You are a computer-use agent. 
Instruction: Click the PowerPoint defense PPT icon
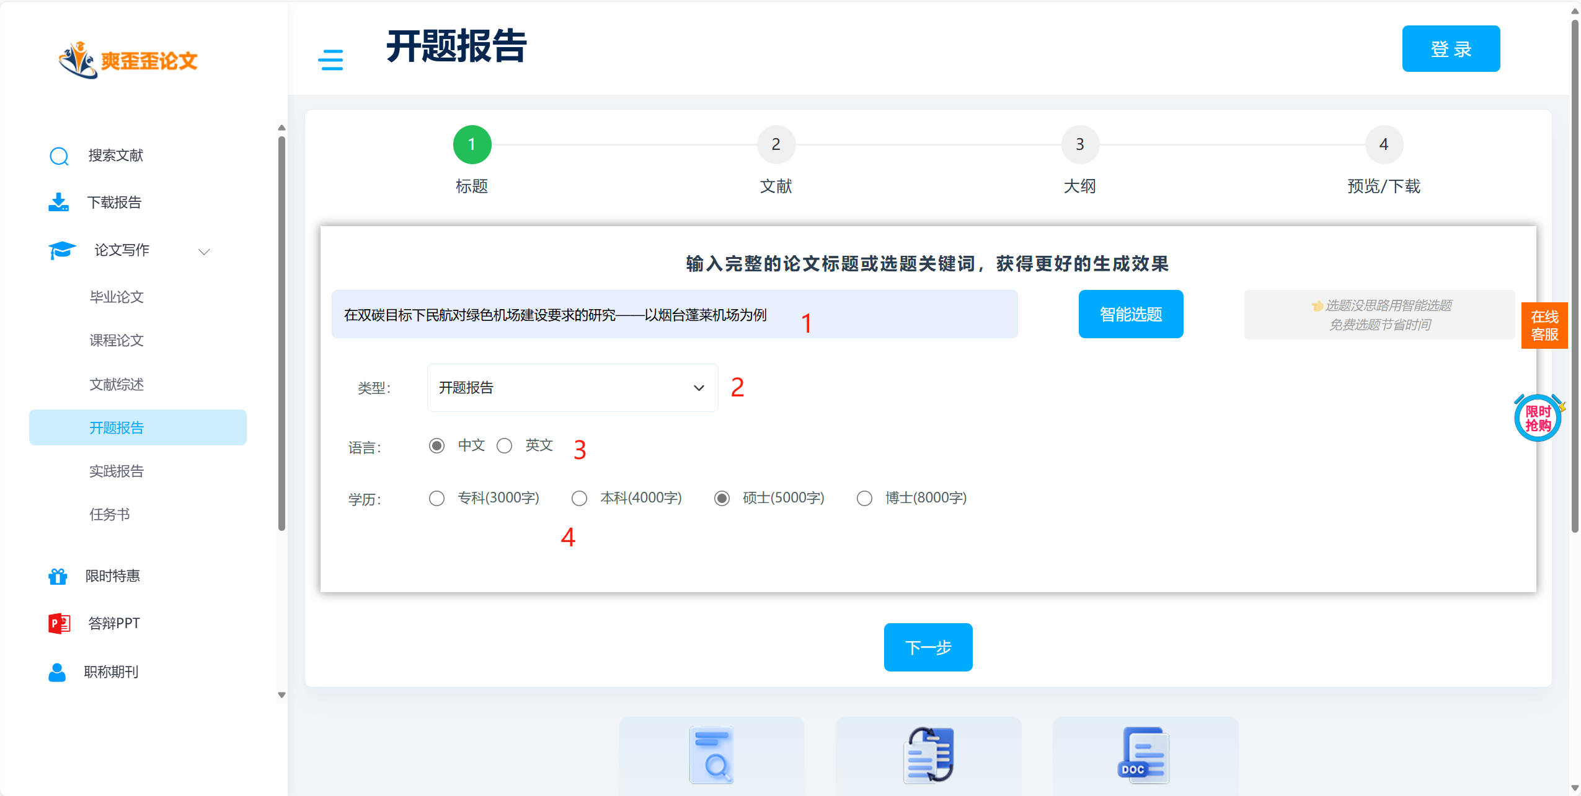tap(60, 623)
